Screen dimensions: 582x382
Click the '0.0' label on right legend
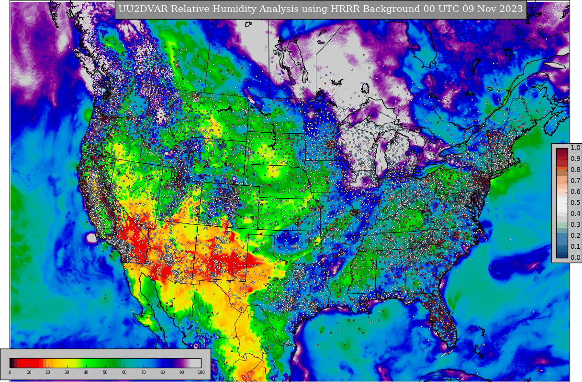(x=575, y=258)
